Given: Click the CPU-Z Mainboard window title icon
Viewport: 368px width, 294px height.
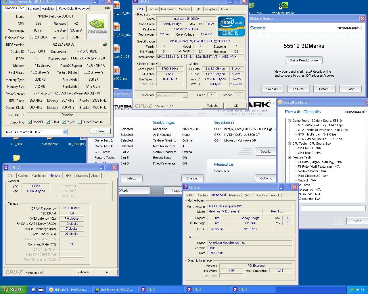Looking at the screenshot, I should coord(186,187).
